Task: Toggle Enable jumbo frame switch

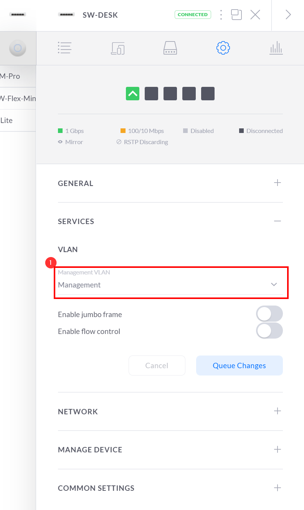Action: coord(269,314)
